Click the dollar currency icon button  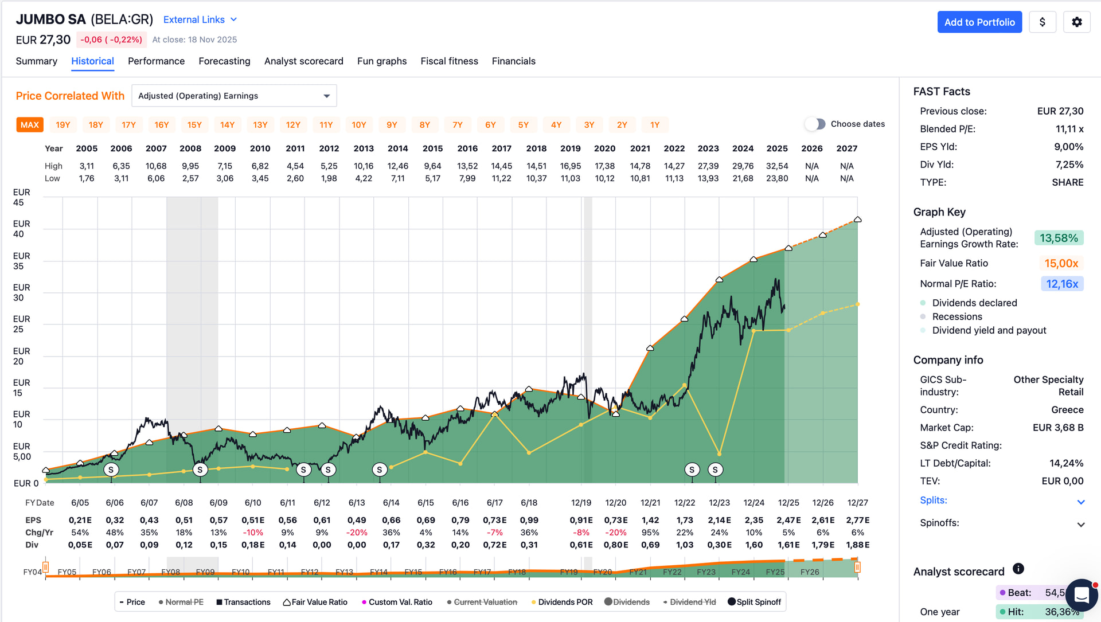tap(1042, 22)
